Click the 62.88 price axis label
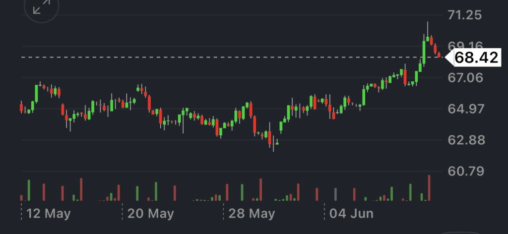Image resolution: width=508 pixels, height=234 pixels. click(464, 140)
